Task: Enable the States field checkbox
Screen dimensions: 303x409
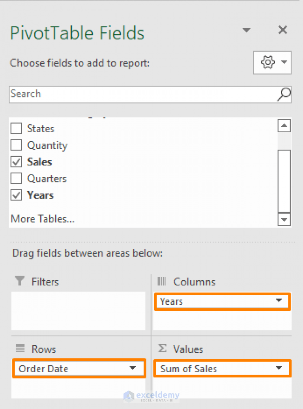Action: tap(16, 128)
